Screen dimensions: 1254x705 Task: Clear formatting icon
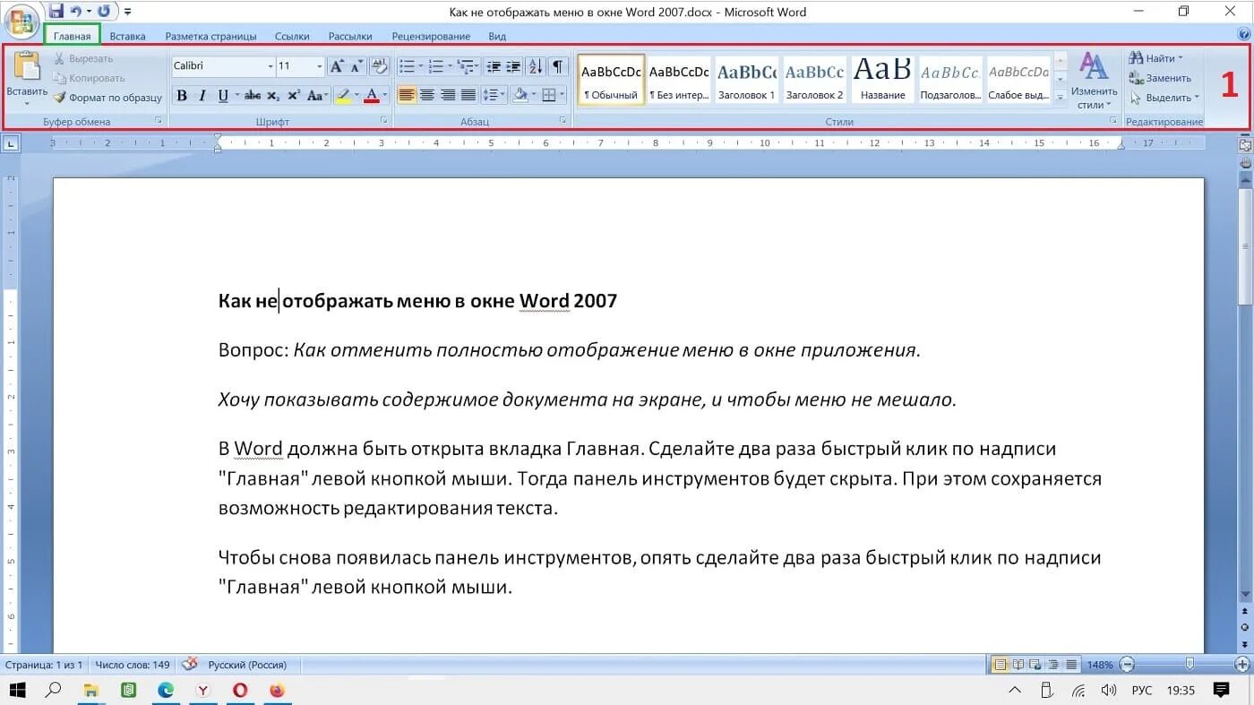click(x=380, y=66)
